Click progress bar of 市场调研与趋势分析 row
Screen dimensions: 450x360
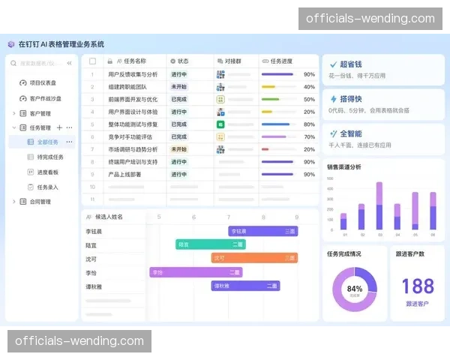pyautogui.click(x=277, y=149)
